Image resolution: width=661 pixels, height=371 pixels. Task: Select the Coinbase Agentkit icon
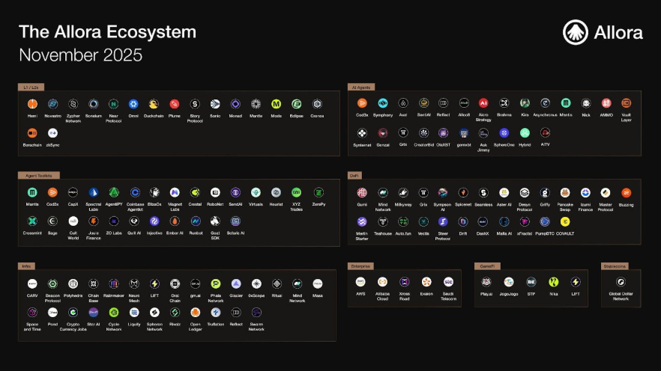[x=134, y=192]
